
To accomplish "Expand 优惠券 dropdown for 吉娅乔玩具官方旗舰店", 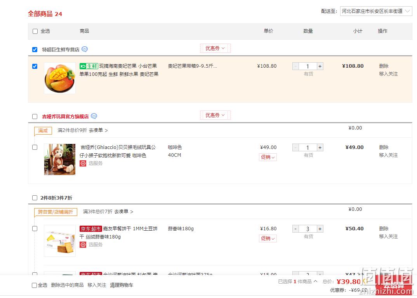I will pyautogui.click(x=215, y=115).
